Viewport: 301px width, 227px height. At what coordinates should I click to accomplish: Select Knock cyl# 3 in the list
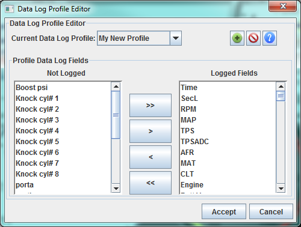63,120
